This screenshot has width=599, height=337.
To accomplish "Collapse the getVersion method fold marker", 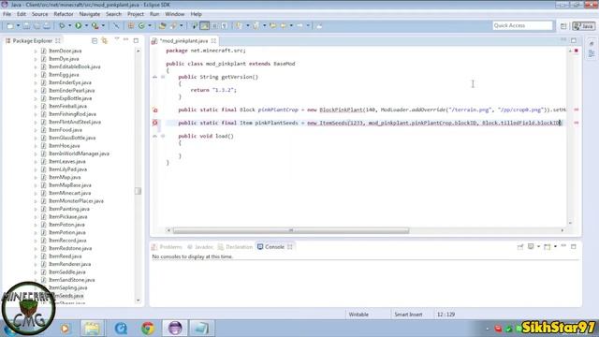I will pyautogui.click(x=163, y=77).
